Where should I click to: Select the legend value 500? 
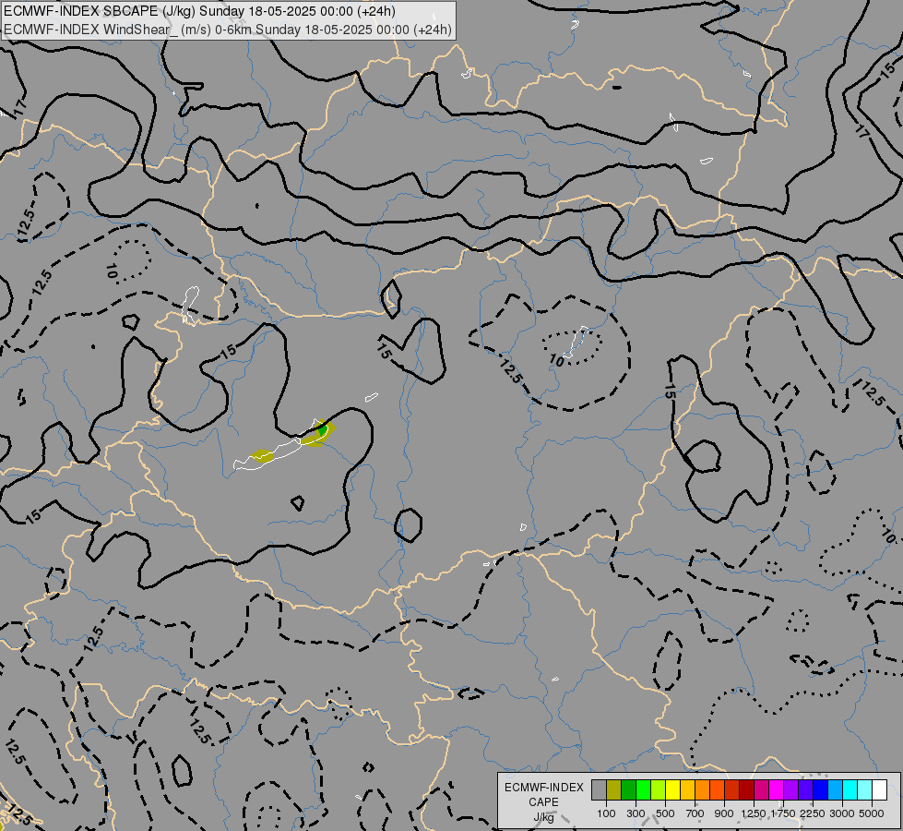click(x=665, y=813)
